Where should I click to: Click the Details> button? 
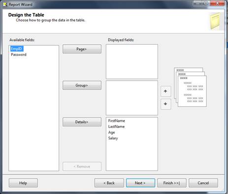click(x=82, y=122)
